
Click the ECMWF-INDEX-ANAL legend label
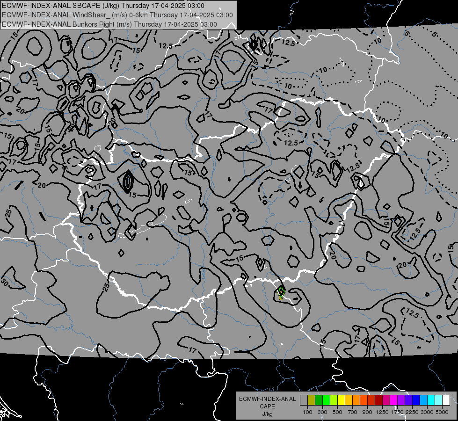[x=267, y=399]
